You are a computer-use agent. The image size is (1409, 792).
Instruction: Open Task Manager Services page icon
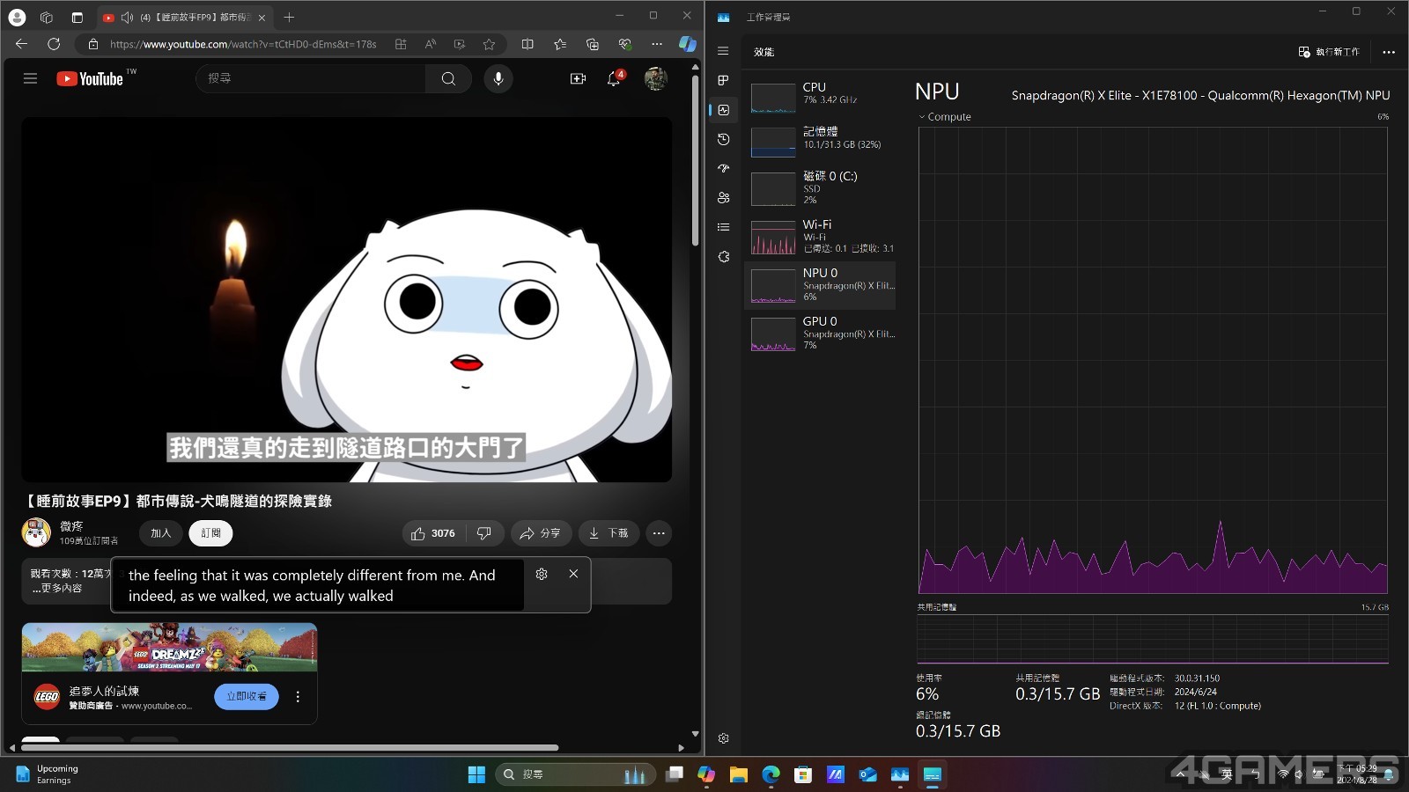(723, 257)
